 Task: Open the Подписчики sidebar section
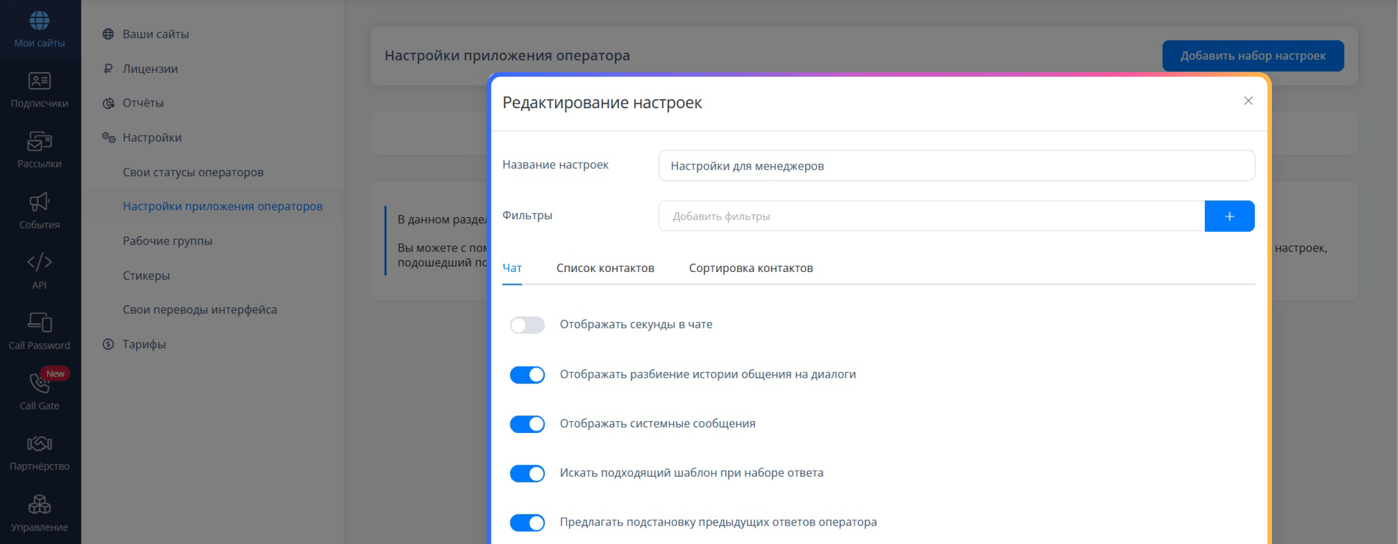pyautogui.click(x=39, y=90)
